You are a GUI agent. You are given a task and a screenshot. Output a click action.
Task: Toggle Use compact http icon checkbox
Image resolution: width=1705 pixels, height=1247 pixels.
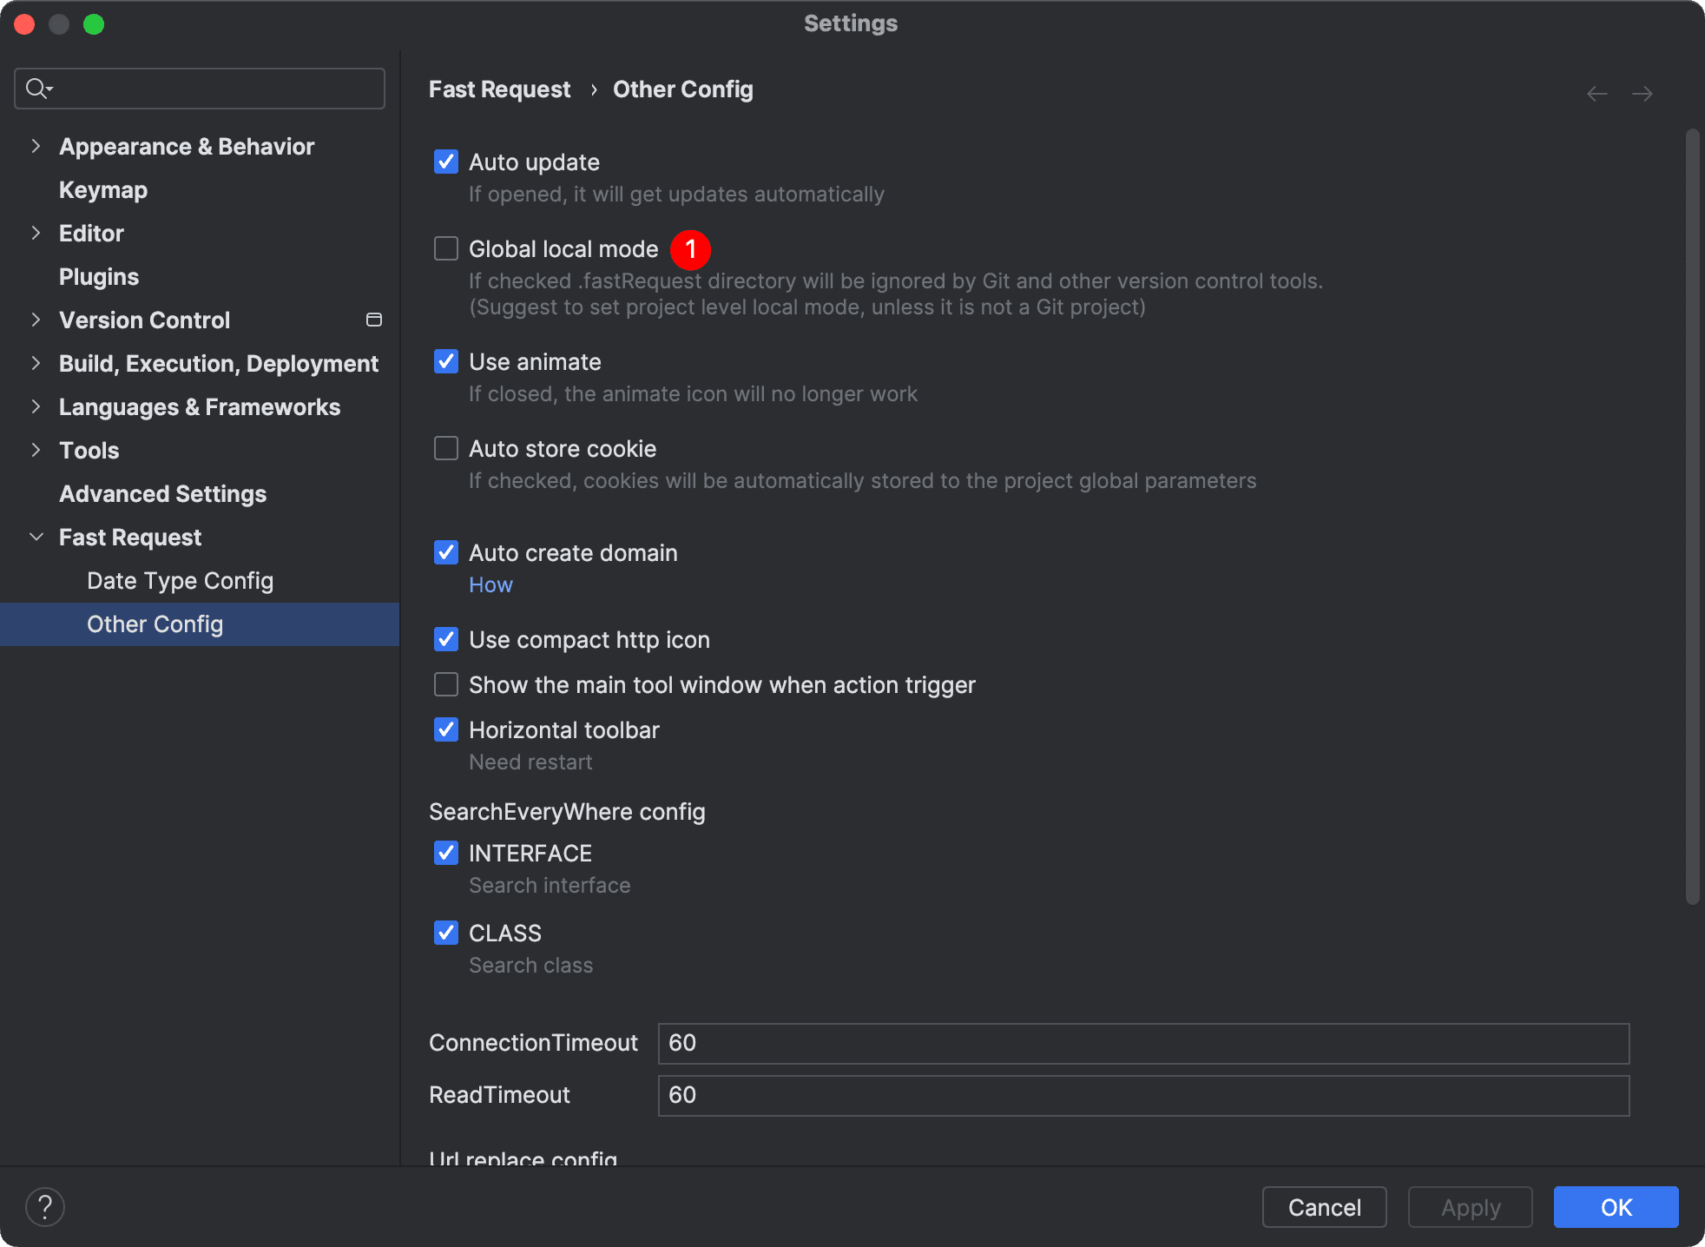point(446,640)
